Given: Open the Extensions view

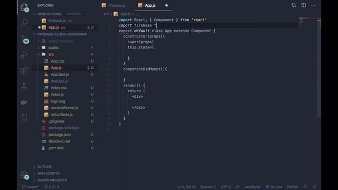Looking at the screenshot, I should pyautogui.click(x=24, y=70).
